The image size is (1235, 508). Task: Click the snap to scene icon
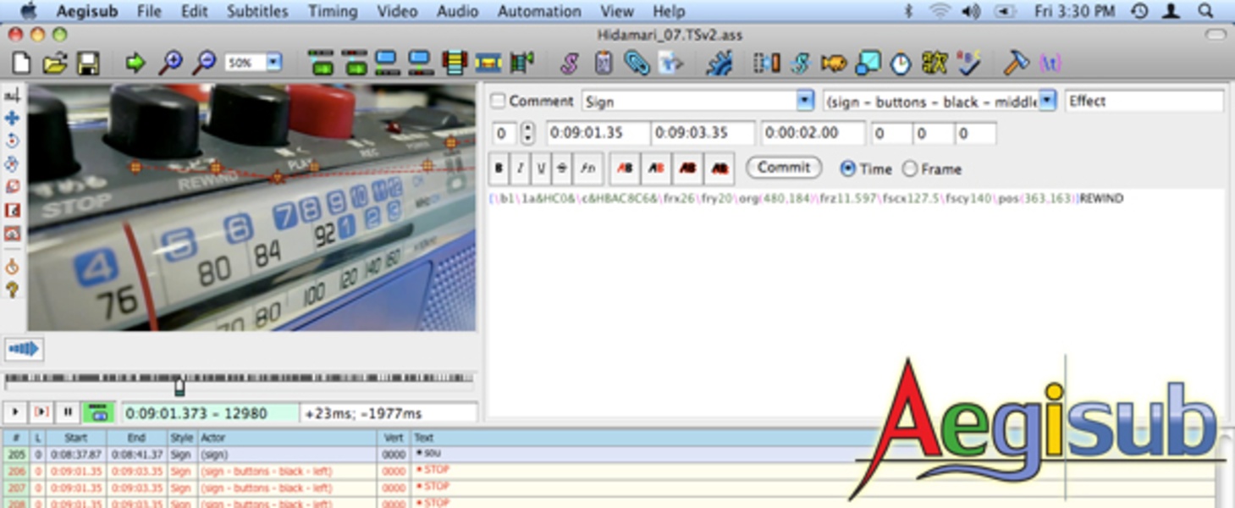(488, 63)
